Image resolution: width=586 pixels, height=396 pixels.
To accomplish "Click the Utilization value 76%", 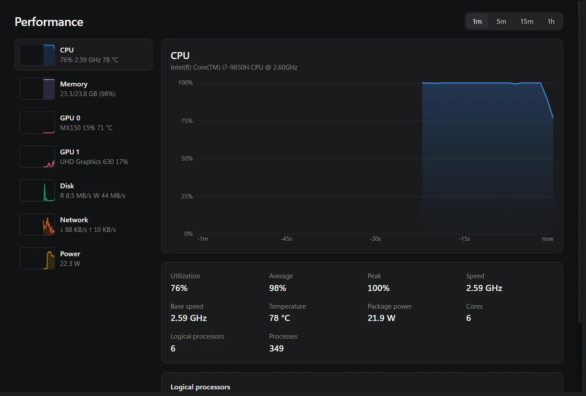I will pos(179,288).
